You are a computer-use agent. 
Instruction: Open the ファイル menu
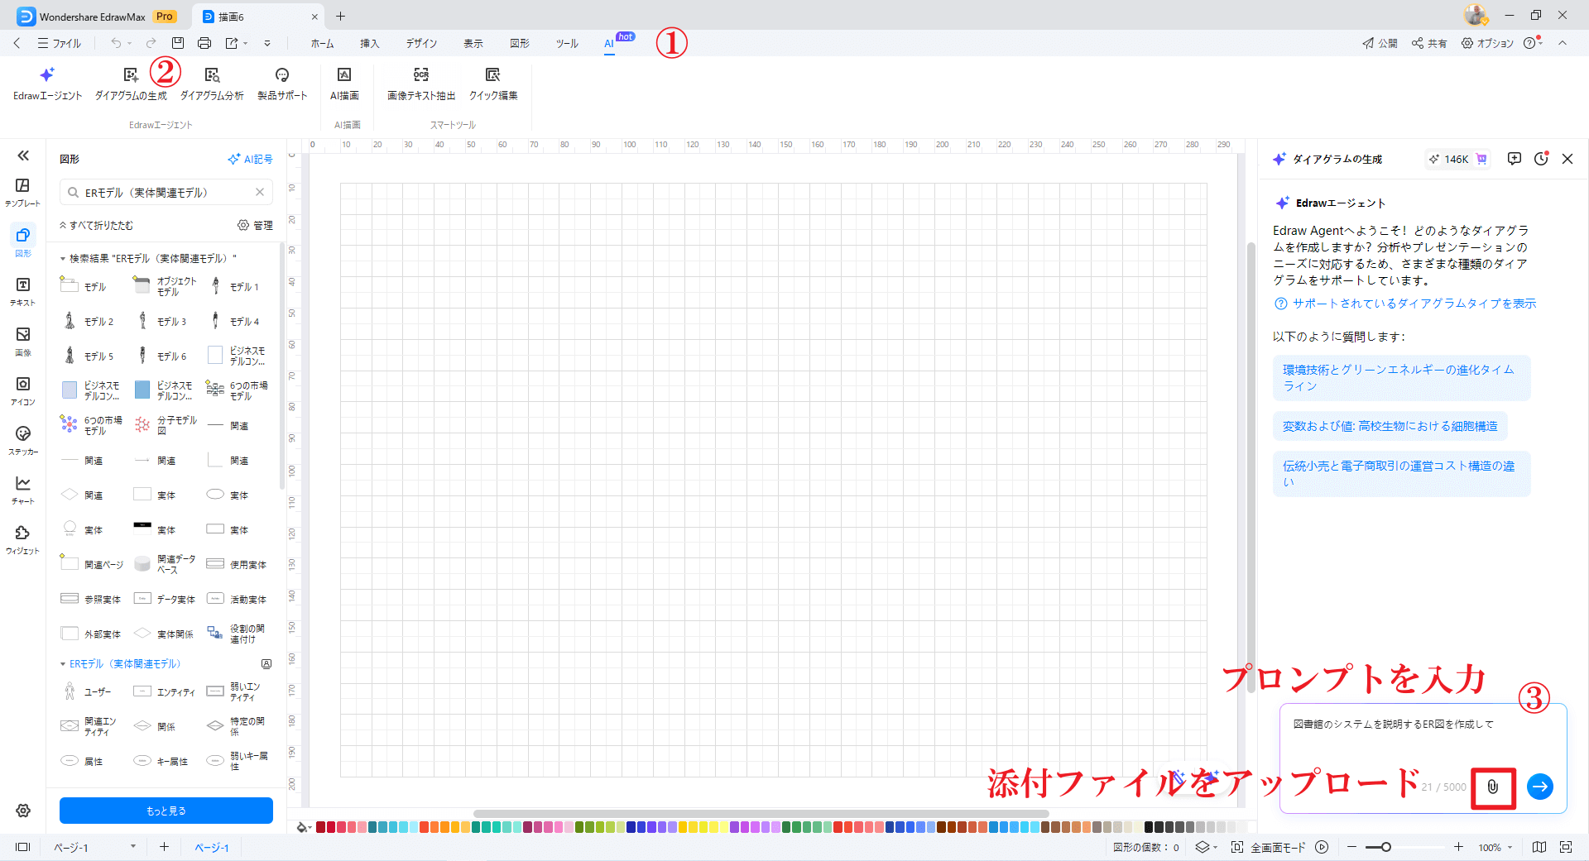tap(60, 43)
